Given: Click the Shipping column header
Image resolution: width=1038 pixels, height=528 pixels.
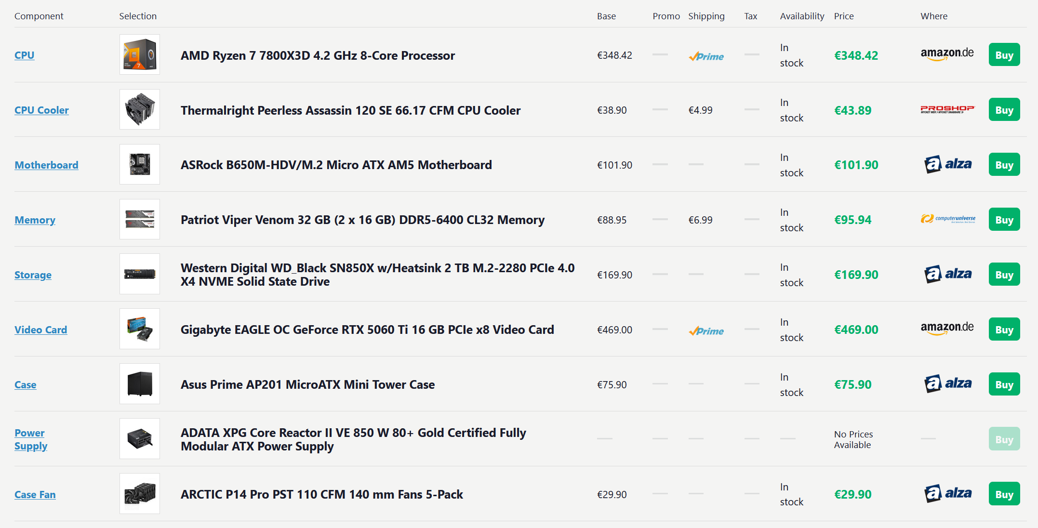Looking at the screenshot, I should point(706,16).
